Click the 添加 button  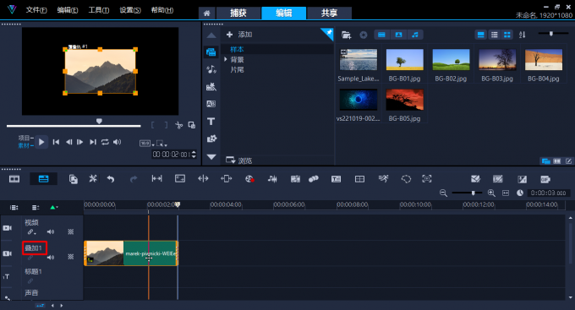(x=239, y=35)
